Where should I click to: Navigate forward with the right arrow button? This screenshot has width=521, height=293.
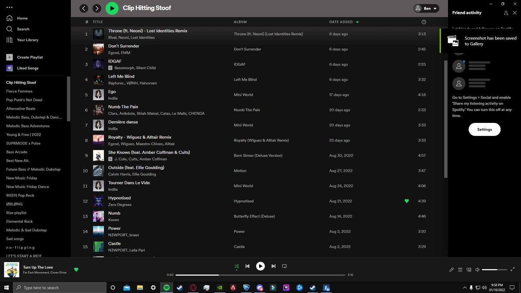(x=97, y=8)
